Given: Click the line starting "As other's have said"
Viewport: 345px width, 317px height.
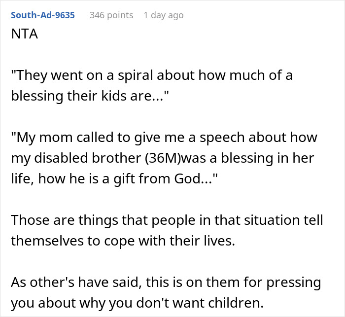Looking at the screenshot, I should tap(166, 283).
